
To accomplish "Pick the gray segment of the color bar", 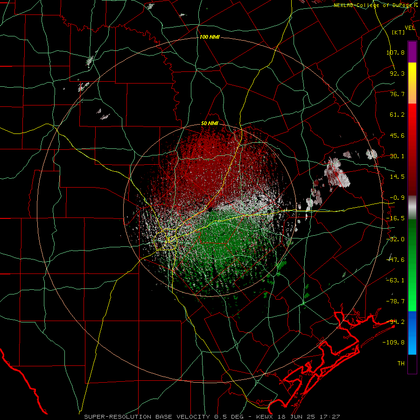I will click(412, 208).
